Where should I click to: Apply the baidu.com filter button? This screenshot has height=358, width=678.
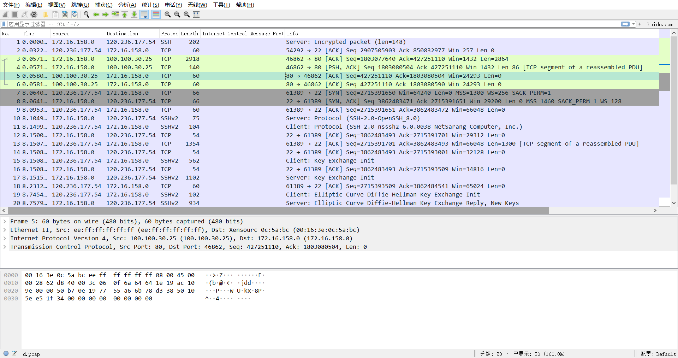pyautogui.click(x=660, y=24)
